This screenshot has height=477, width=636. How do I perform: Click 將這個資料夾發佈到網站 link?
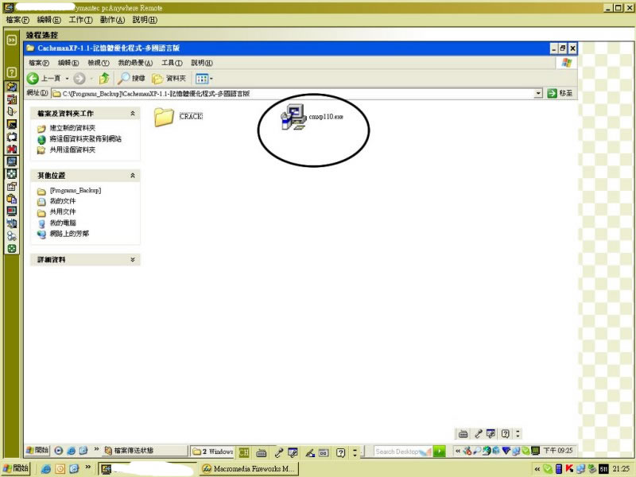[x=86, y=139]
